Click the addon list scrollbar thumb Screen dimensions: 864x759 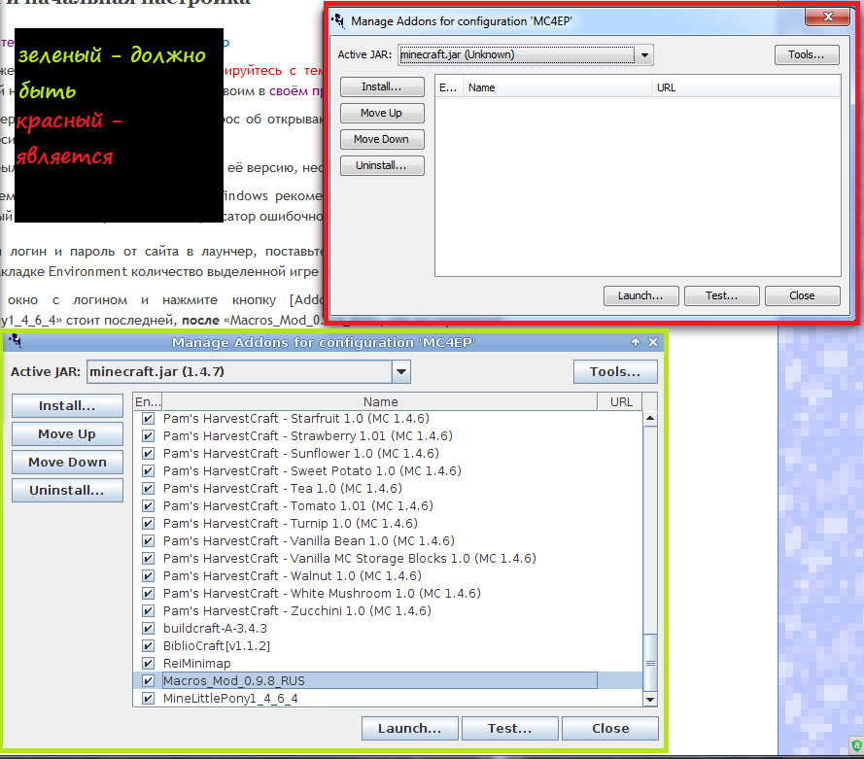coord(650,663)
